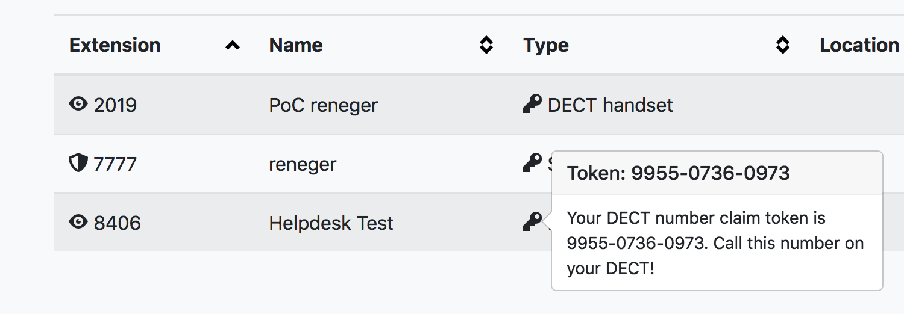904x314 pixels.
Task: Click the key icon in the reneger row
Action: [x=532, y=162]
